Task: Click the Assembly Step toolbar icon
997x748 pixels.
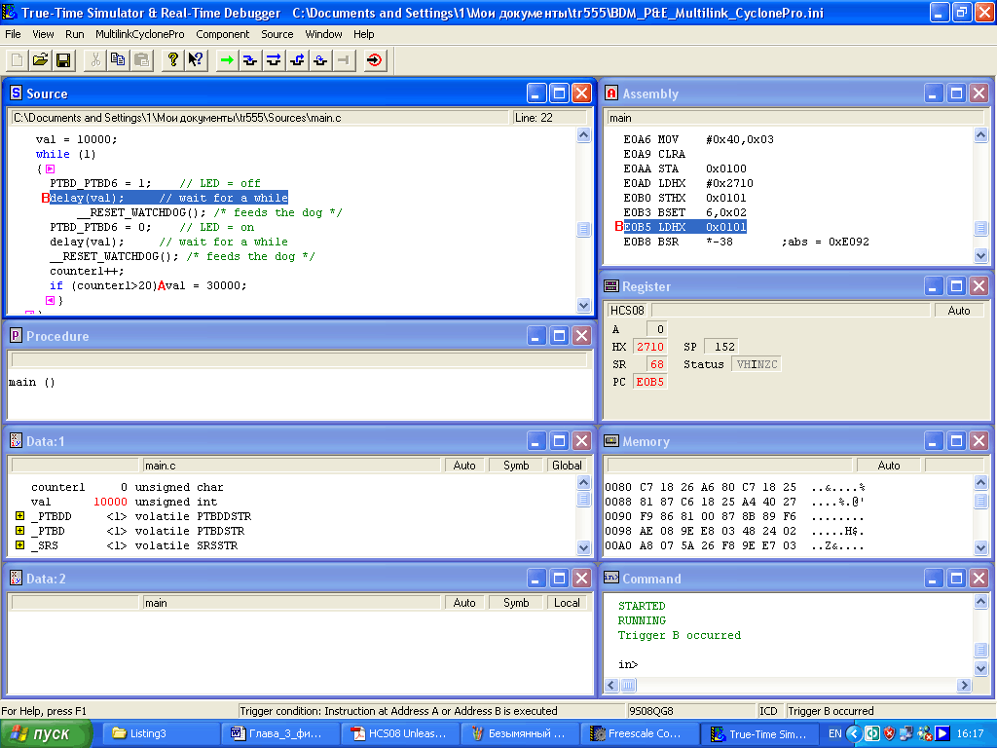Action: (320, 60)
